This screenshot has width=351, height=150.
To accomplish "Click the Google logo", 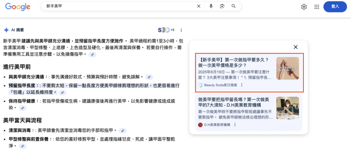I will pos(17,6).
